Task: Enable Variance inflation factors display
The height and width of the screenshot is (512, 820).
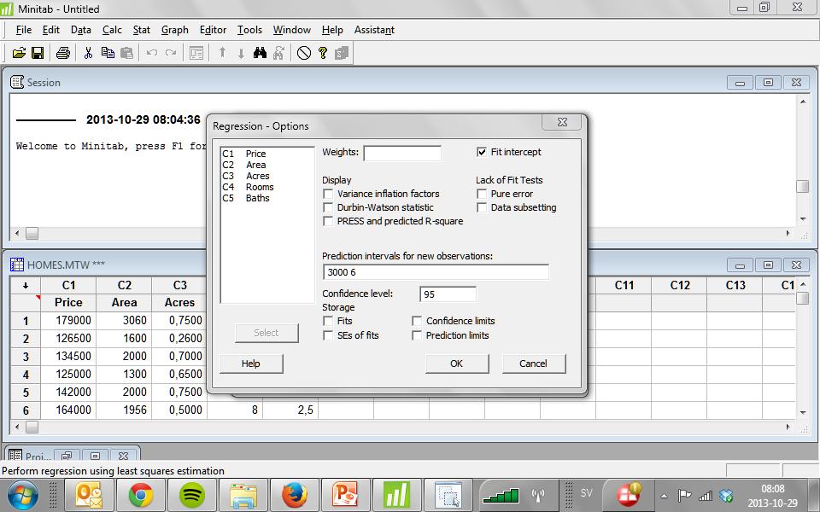Action: [x=328, y=194]
